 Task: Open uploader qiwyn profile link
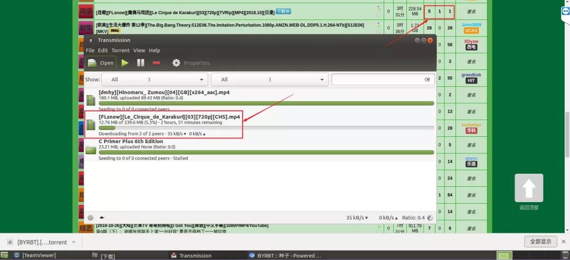[x=471, y=158]
